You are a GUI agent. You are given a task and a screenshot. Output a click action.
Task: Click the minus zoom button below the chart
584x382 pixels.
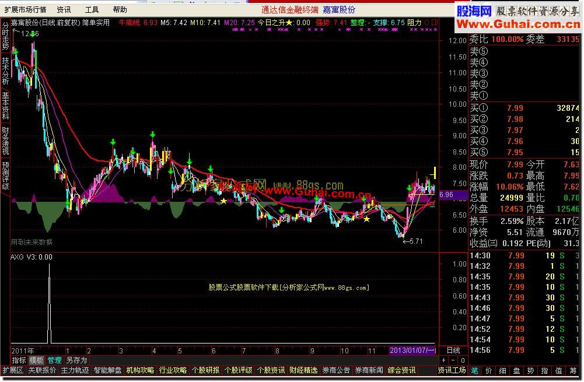point(453,360)
